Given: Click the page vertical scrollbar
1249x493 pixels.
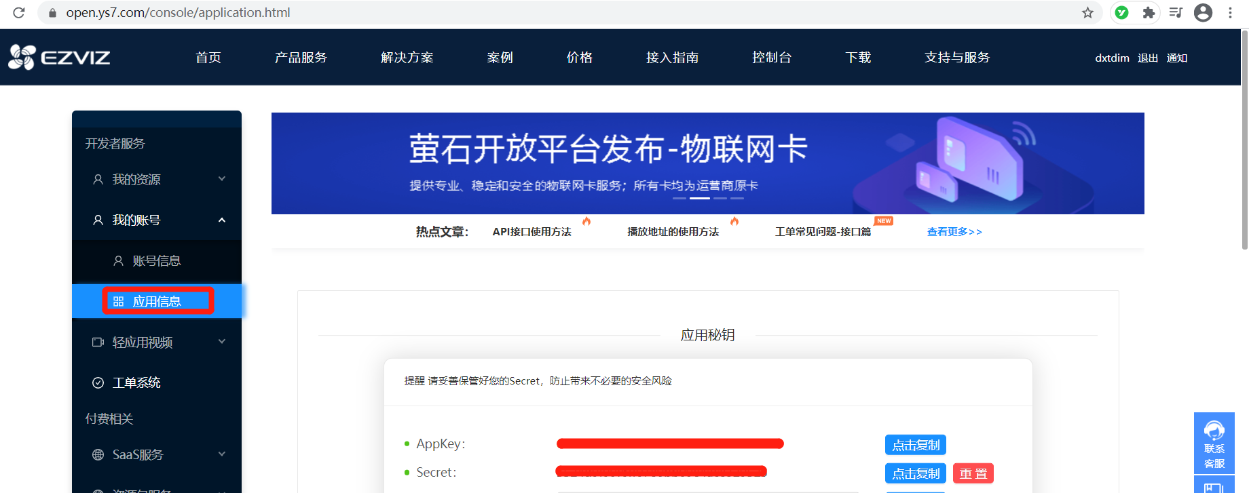Looking at the screenshot, I should click(1244, 140).
